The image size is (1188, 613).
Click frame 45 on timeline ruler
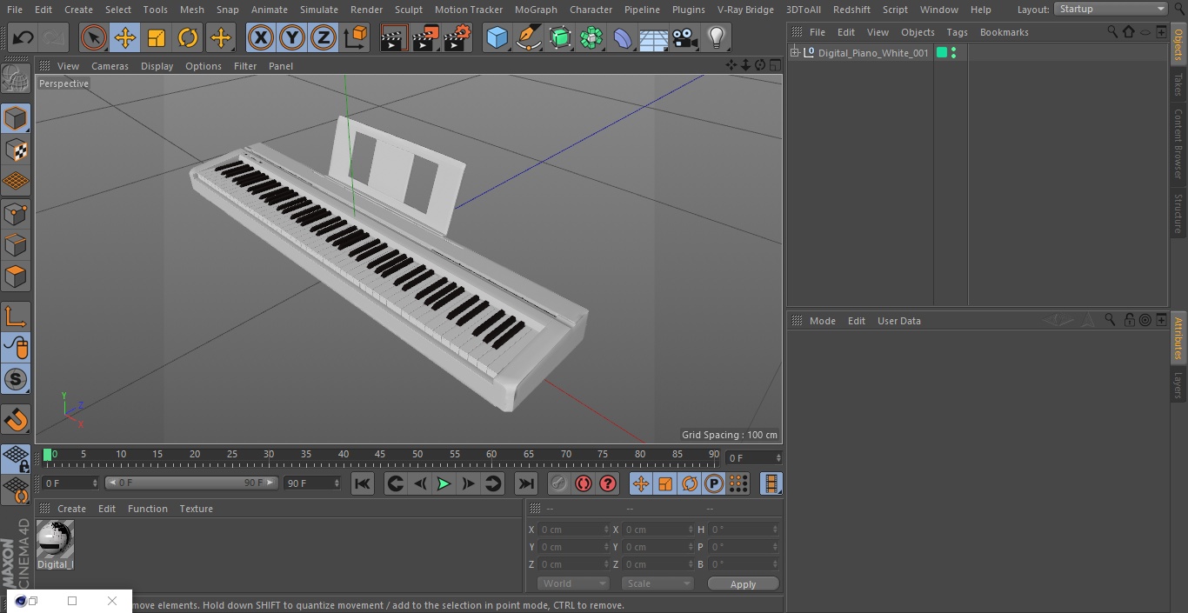[380, 454]
